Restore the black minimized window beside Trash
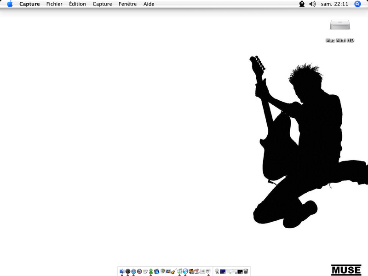The image size is (368, 276). [240, 271]
